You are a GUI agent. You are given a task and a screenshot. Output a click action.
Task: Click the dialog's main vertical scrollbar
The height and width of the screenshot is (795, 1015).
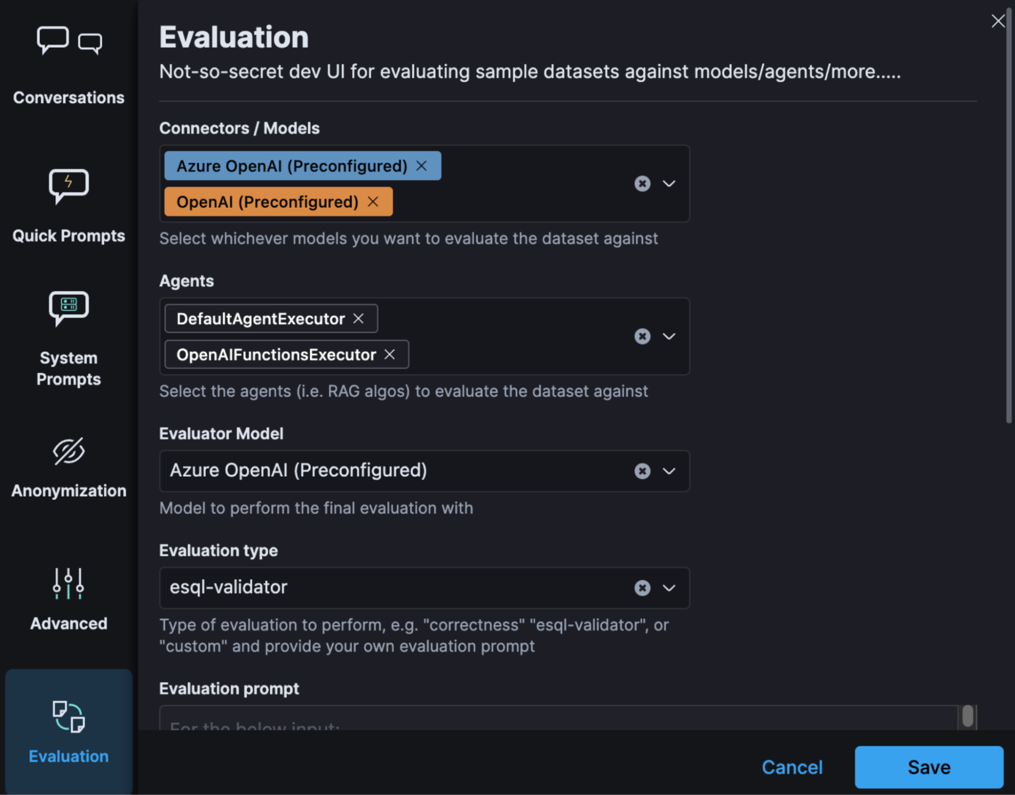1008,216
